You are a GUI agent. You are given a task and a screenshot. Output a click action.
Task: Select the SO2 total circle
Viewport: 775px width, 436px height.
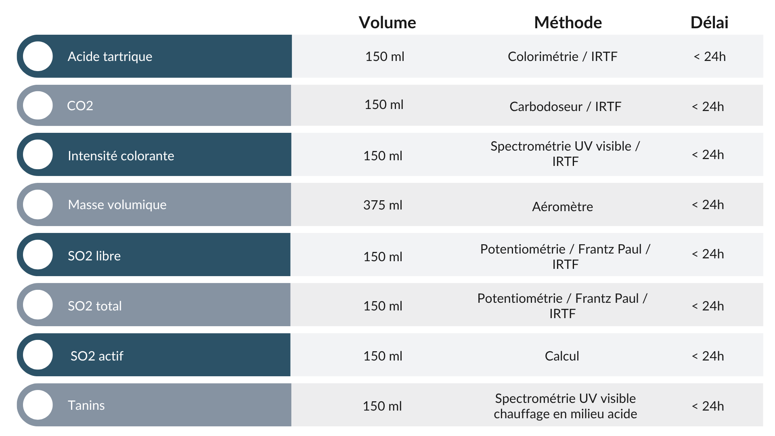coord(38,305)
